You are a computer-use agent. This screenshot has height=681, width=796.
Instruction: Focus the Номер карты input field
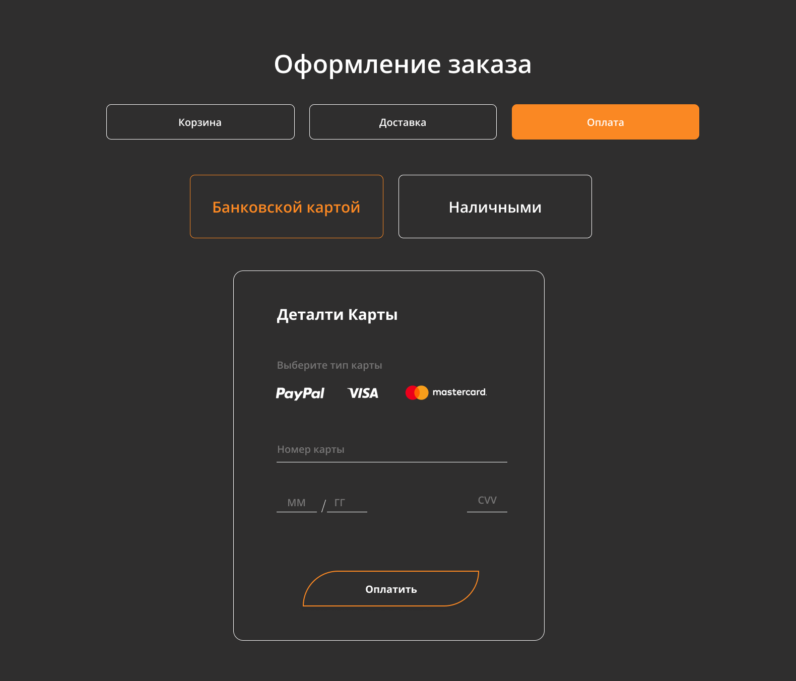[392, 450]
